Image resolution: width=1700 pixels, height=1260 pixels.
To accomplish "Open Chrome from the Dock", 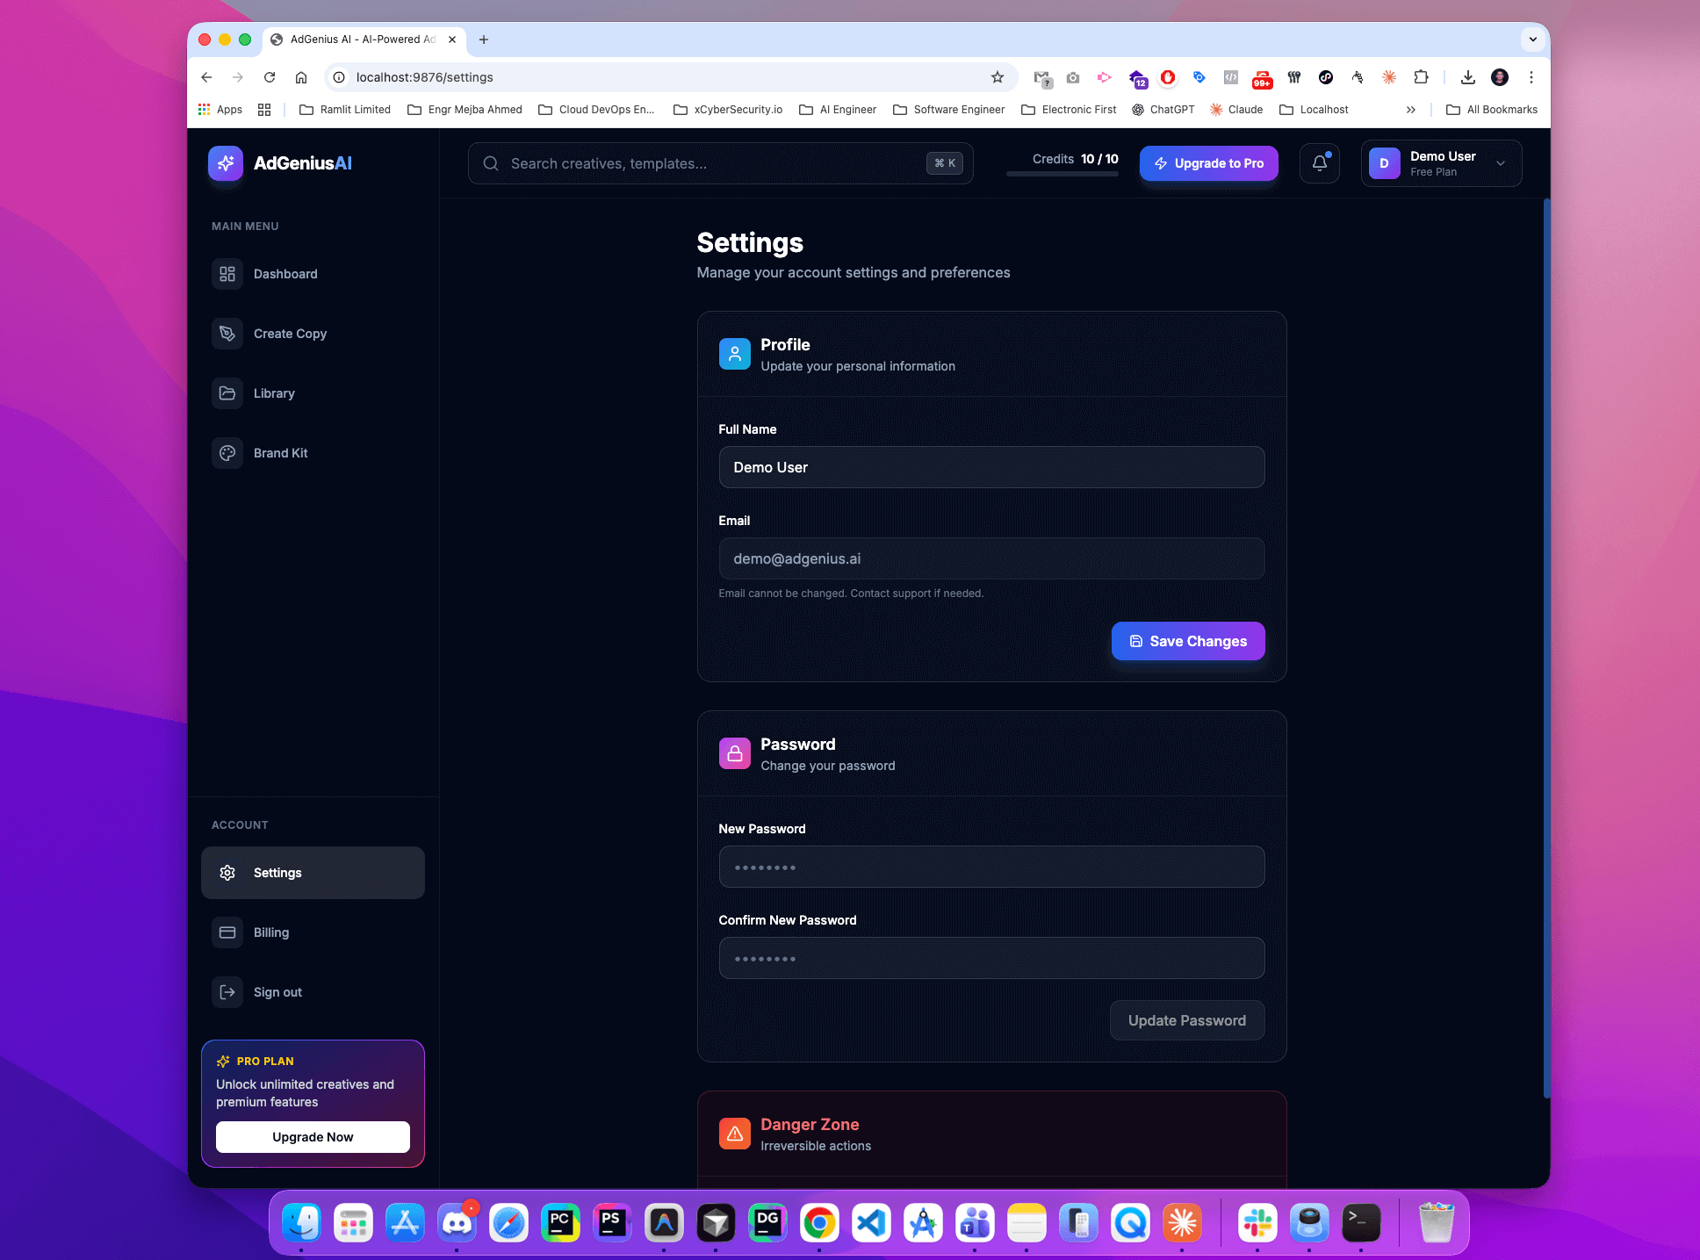I will pos(819,1222).
